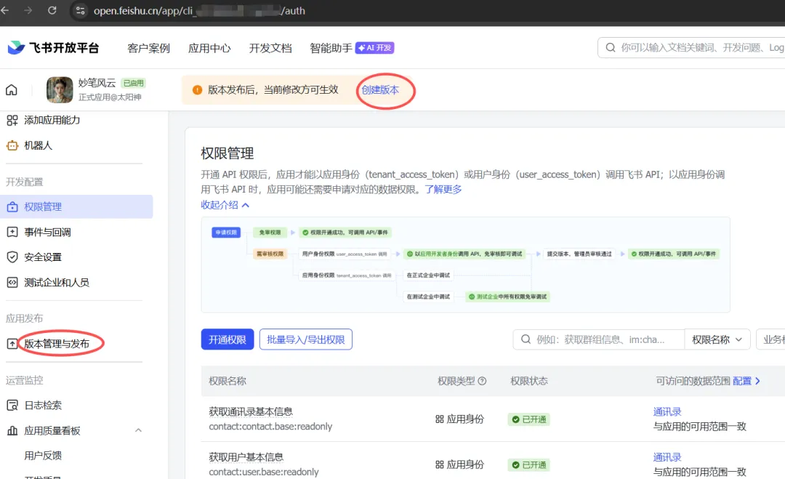
Task: Click the 创建版本 link
Action: [x=380, y=90]
